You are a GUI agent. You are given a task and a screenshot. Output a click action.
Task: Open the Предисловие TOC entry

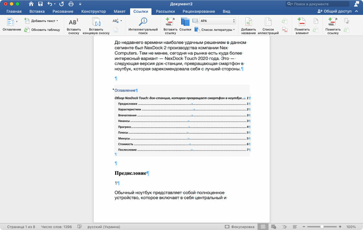183,104
